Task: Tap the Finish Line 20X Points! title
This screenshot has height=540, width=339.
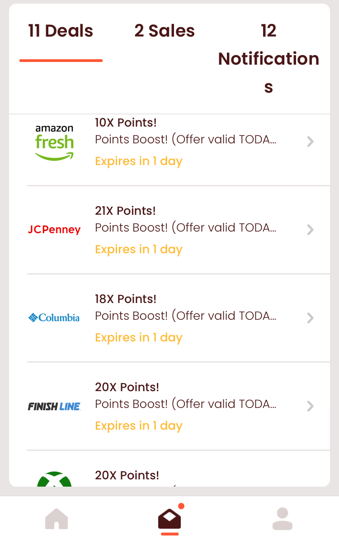Action: (127, 387)
